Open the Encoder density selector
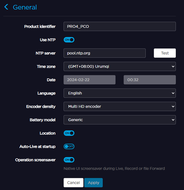Viewport: 184px width, 190px height. (x=120, y=107)
